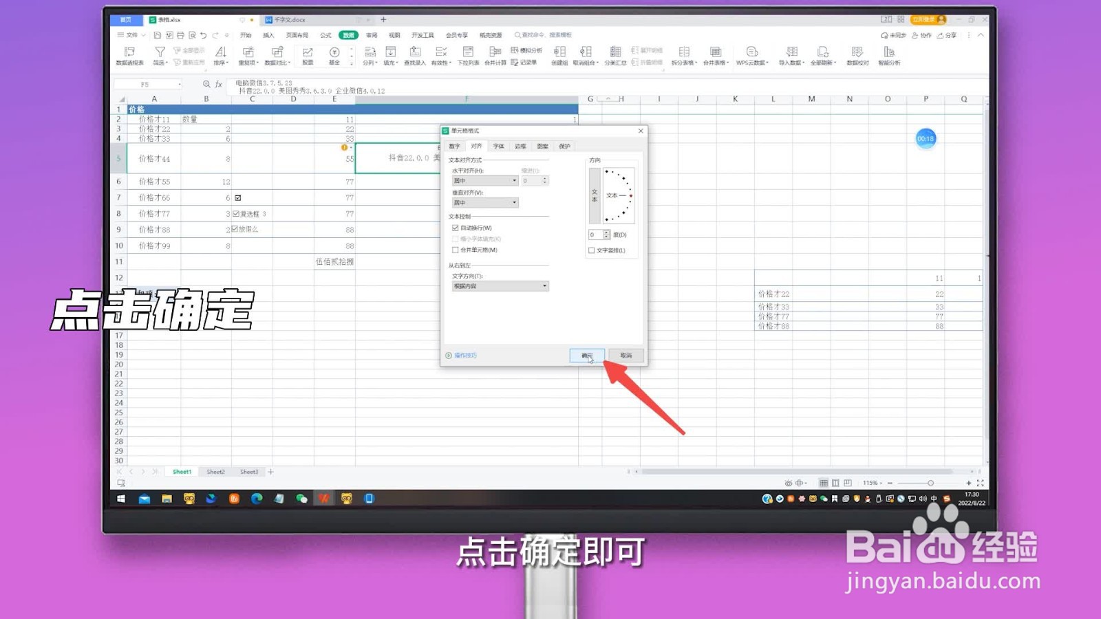This screenshot has height=619, width=1101.
Task: Click the 下拉列表 dropdown list icon
Action: point(468,52)
